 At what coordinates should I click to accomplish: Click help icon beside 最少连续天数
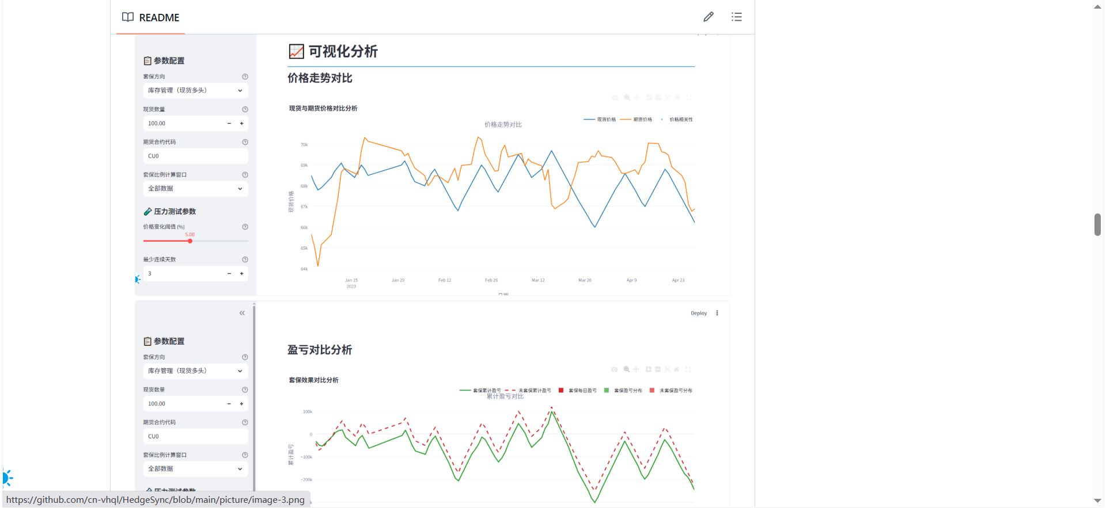pyautogui.click(x=245, y=259)
